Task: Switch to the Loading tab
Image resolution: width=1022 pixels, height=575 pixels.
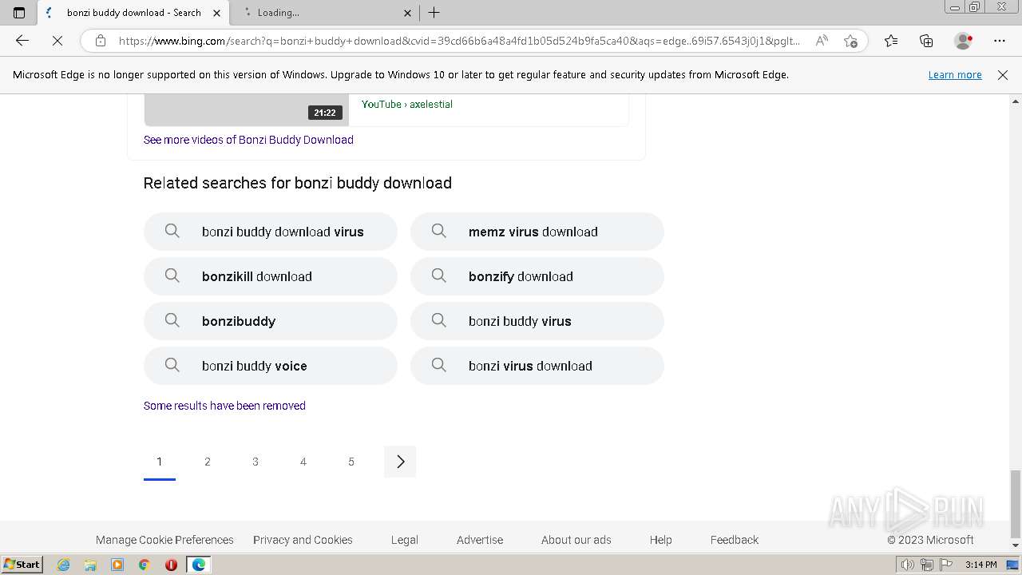Action: click(325, 13)
